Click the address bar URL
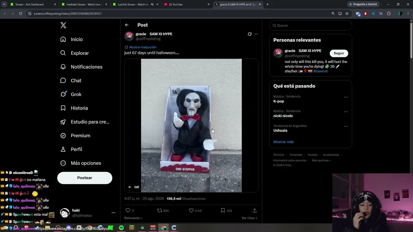This screenshot has height=232, width=413. click(68, 14)
